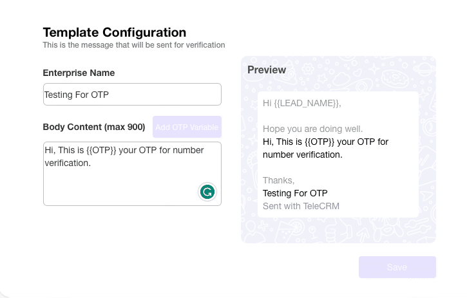The height and width of the screenshot is (298, 467).
Task: Click the word 'verification.' in body textarea
Action: 68,163
